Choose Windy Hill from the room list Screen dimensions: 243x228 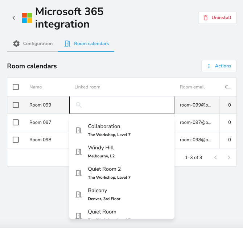point(122,152)
